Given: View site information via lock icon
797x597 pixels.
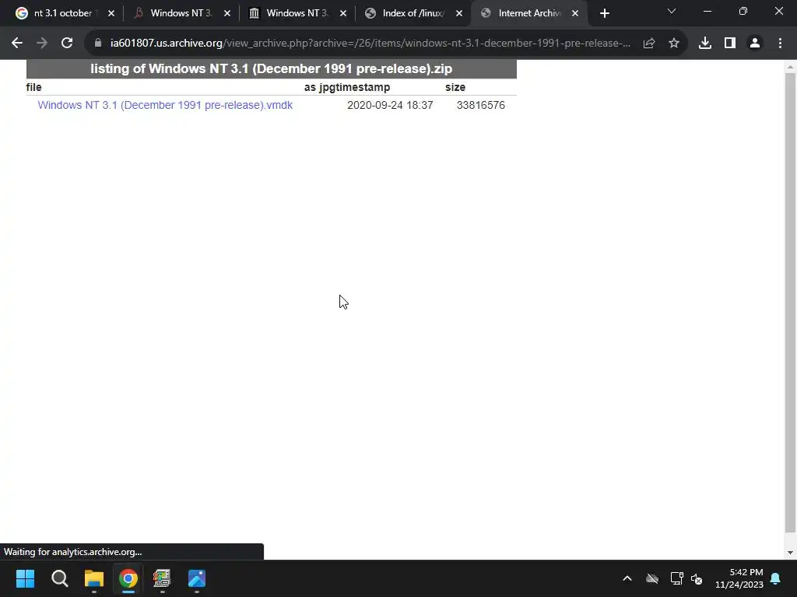Looking at the screenshot, I should (98, 44).
